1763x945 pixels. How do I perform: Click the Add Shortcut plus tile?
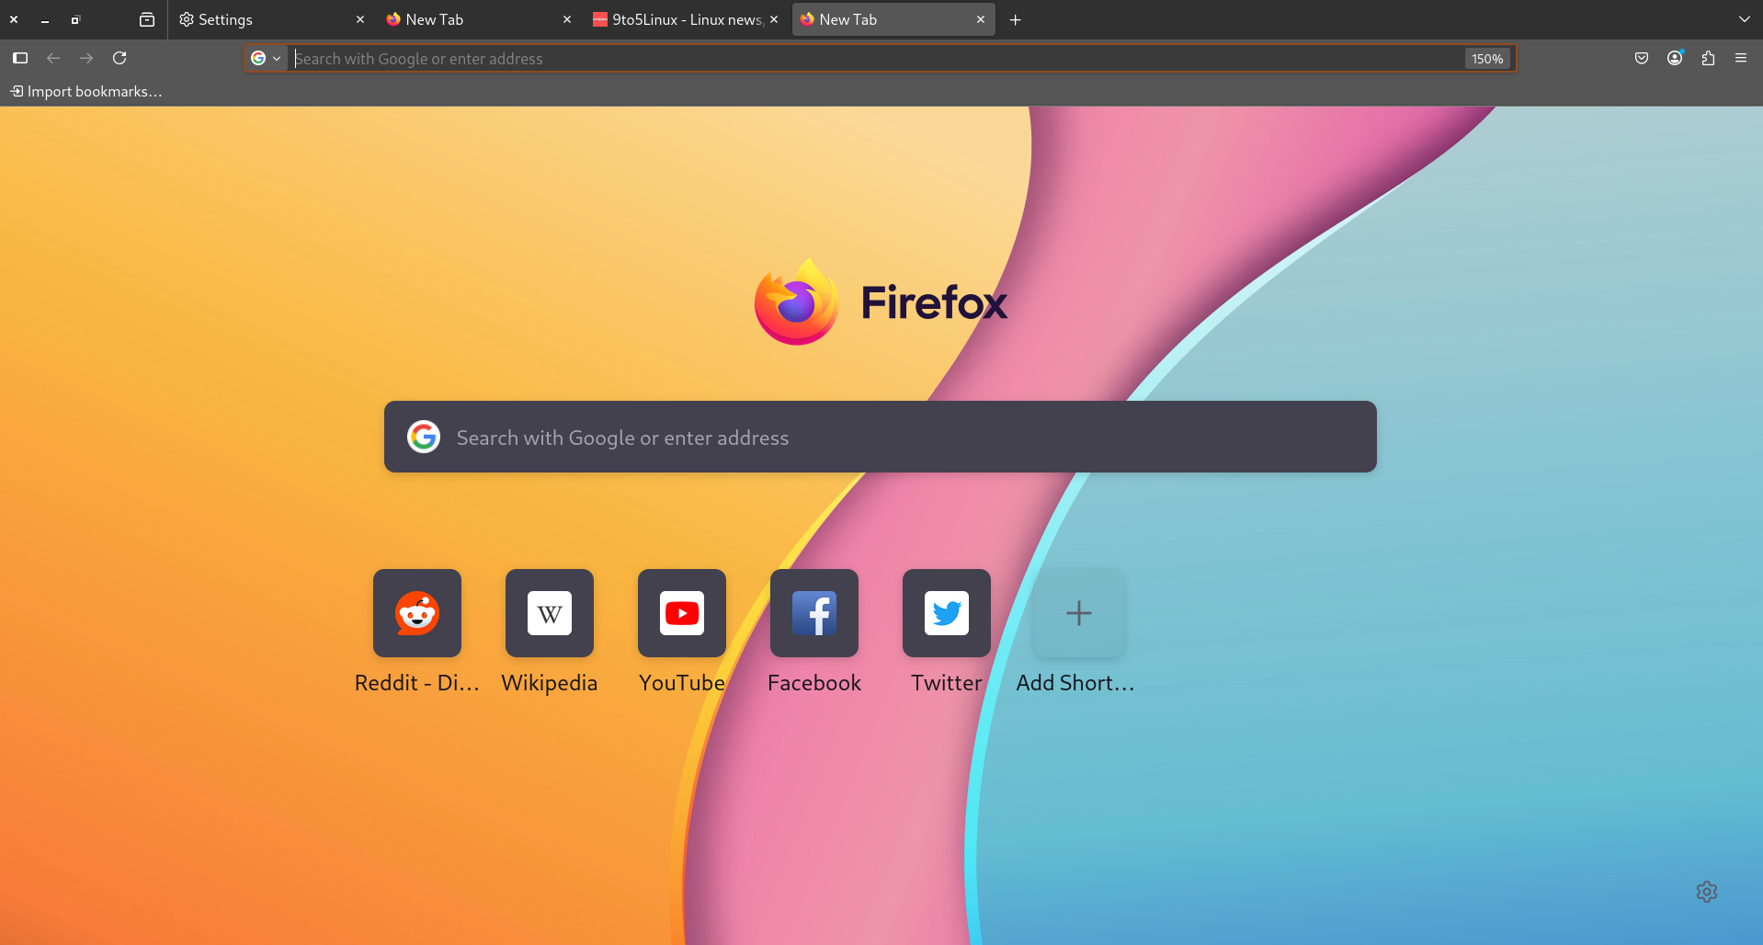[x=1079, y=613]
